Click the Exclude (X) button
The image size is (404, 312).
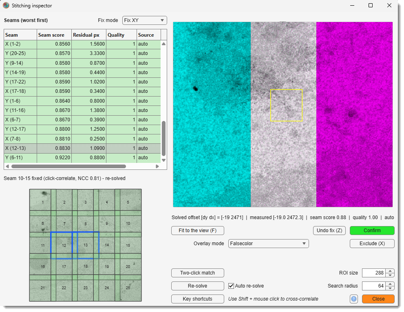click(x=372, y=244)
